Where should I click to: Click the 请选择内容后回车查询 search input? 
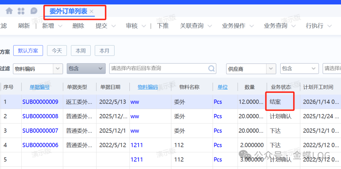158,68
